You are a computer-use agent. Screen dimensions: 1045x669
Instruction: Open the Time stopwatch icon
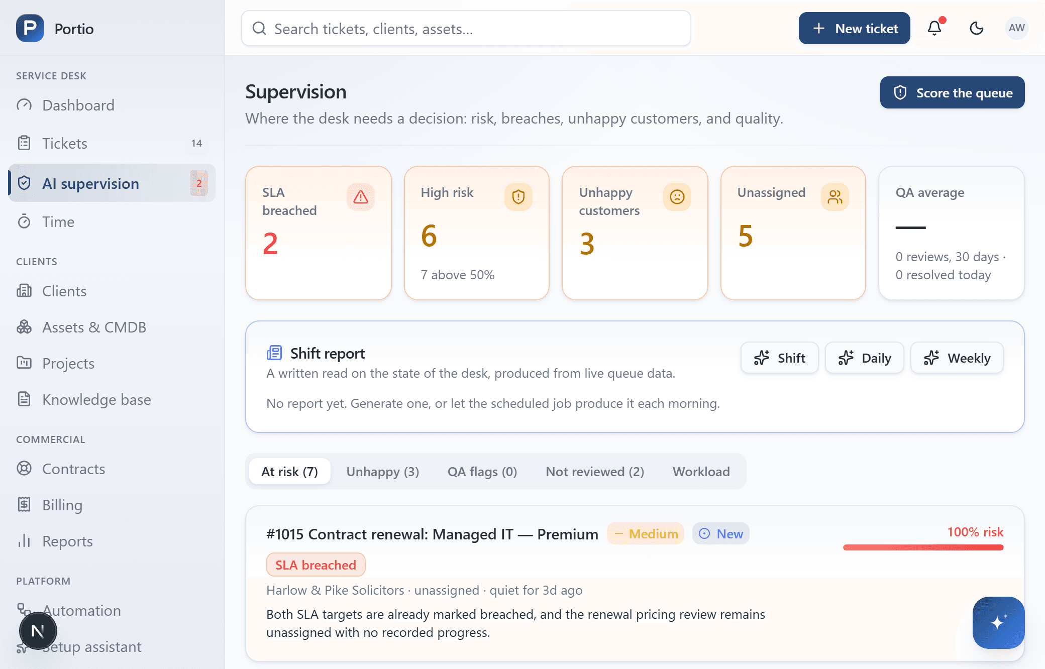24,221
